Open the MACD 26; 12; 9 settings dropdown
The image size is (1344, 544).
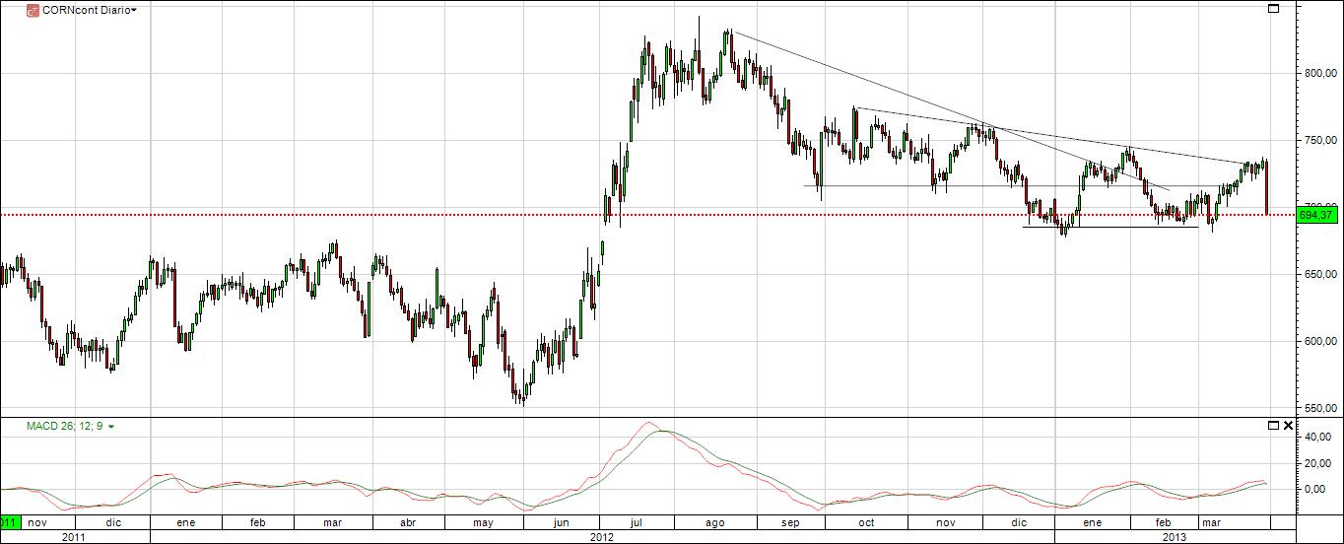[110, 427]
